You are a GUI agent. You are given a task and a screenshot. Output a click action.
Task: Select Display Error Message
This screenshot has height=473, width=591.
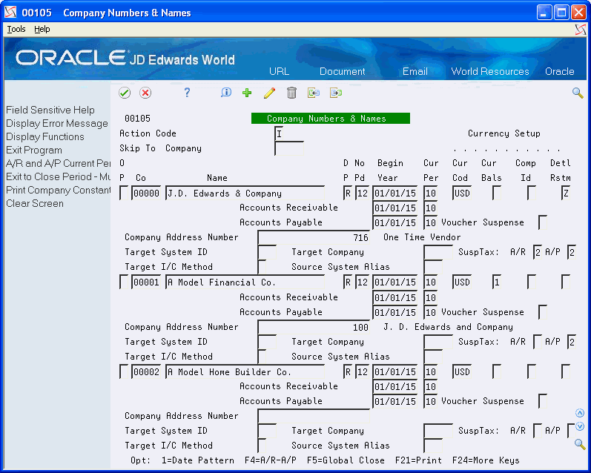click(x=57, y=123)
